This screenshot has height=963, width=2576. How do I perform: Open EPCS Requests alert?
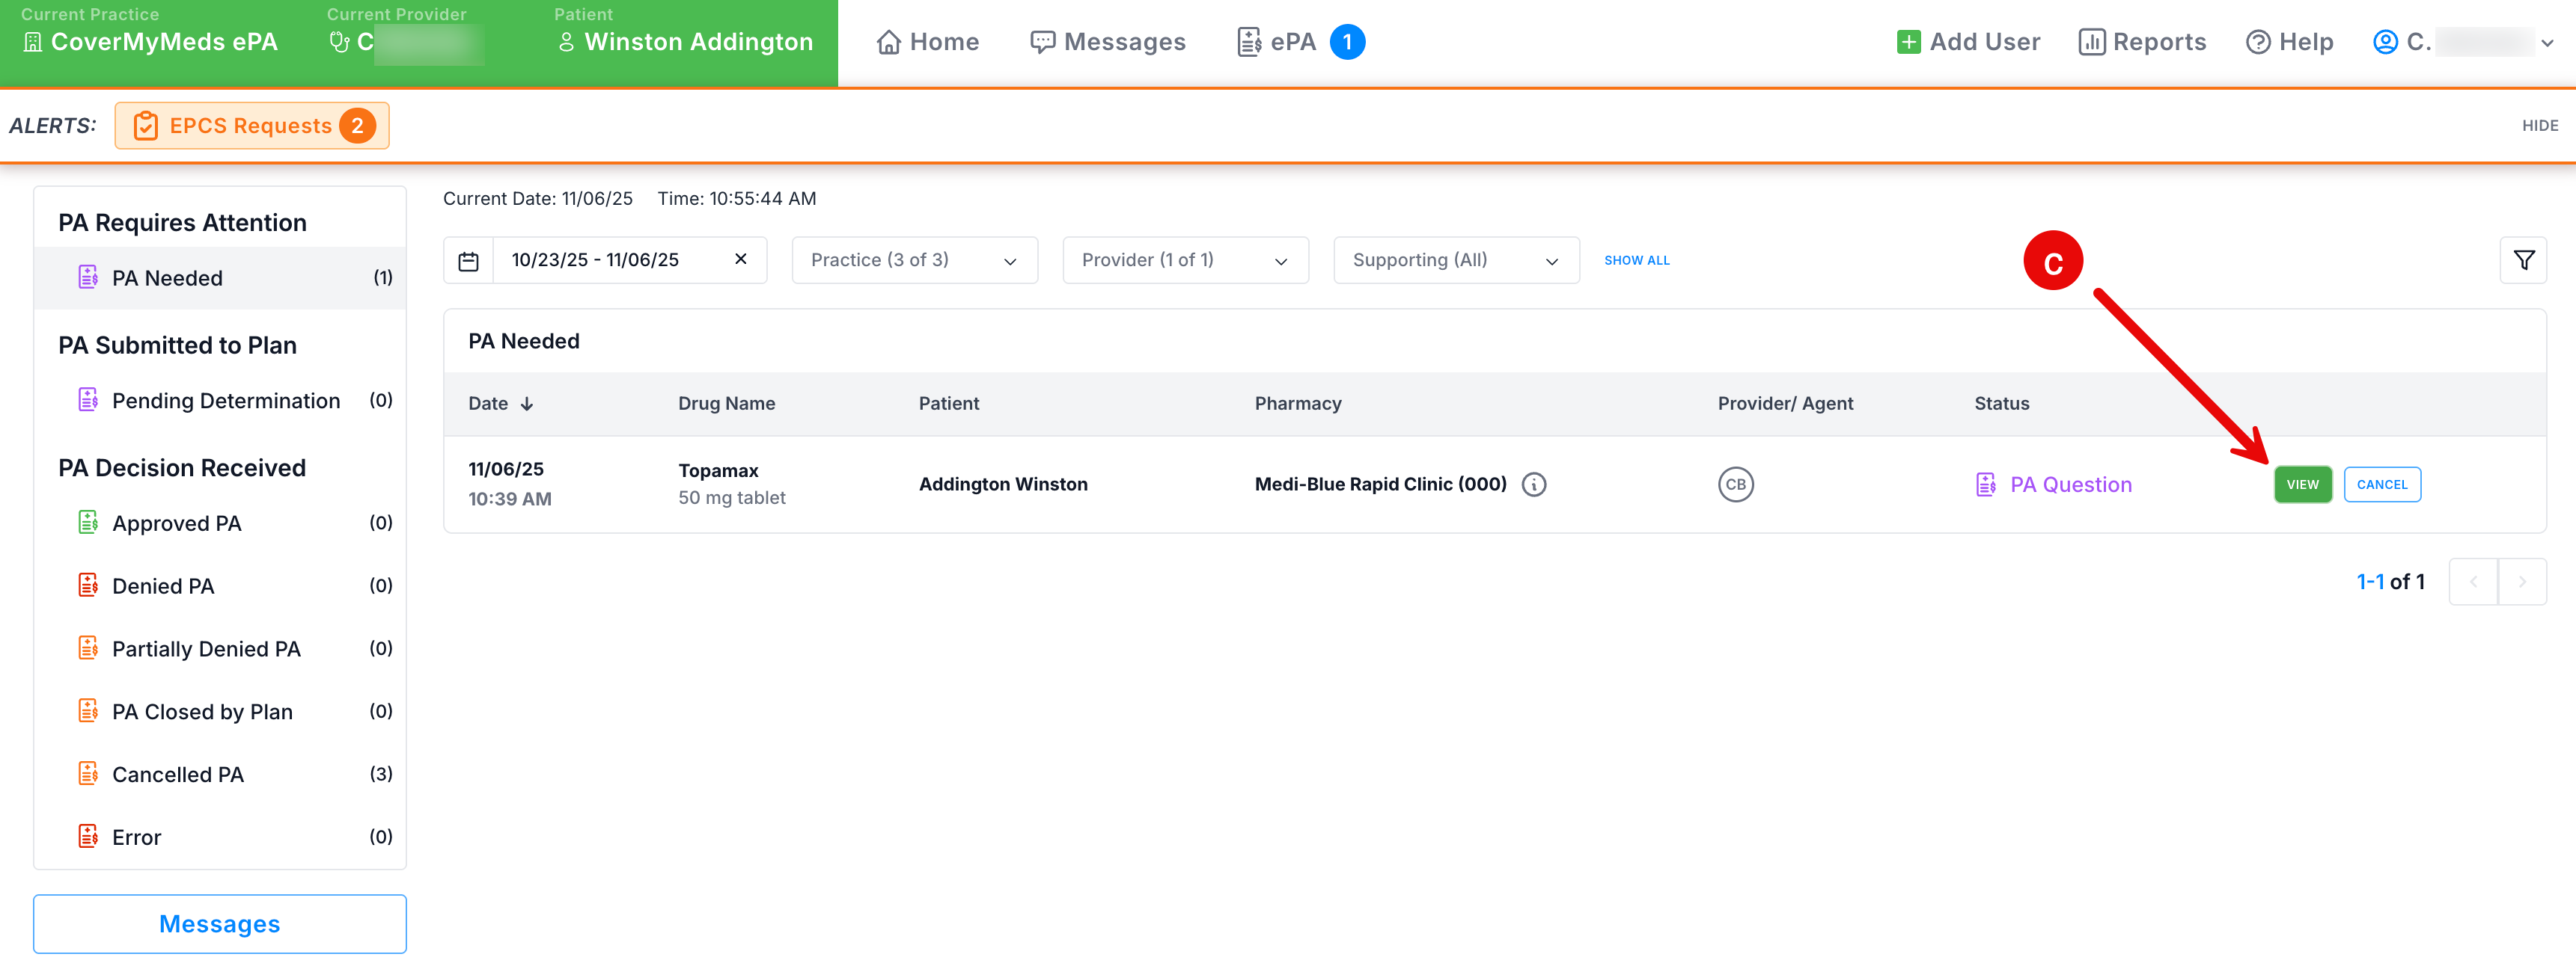(252, 126)
